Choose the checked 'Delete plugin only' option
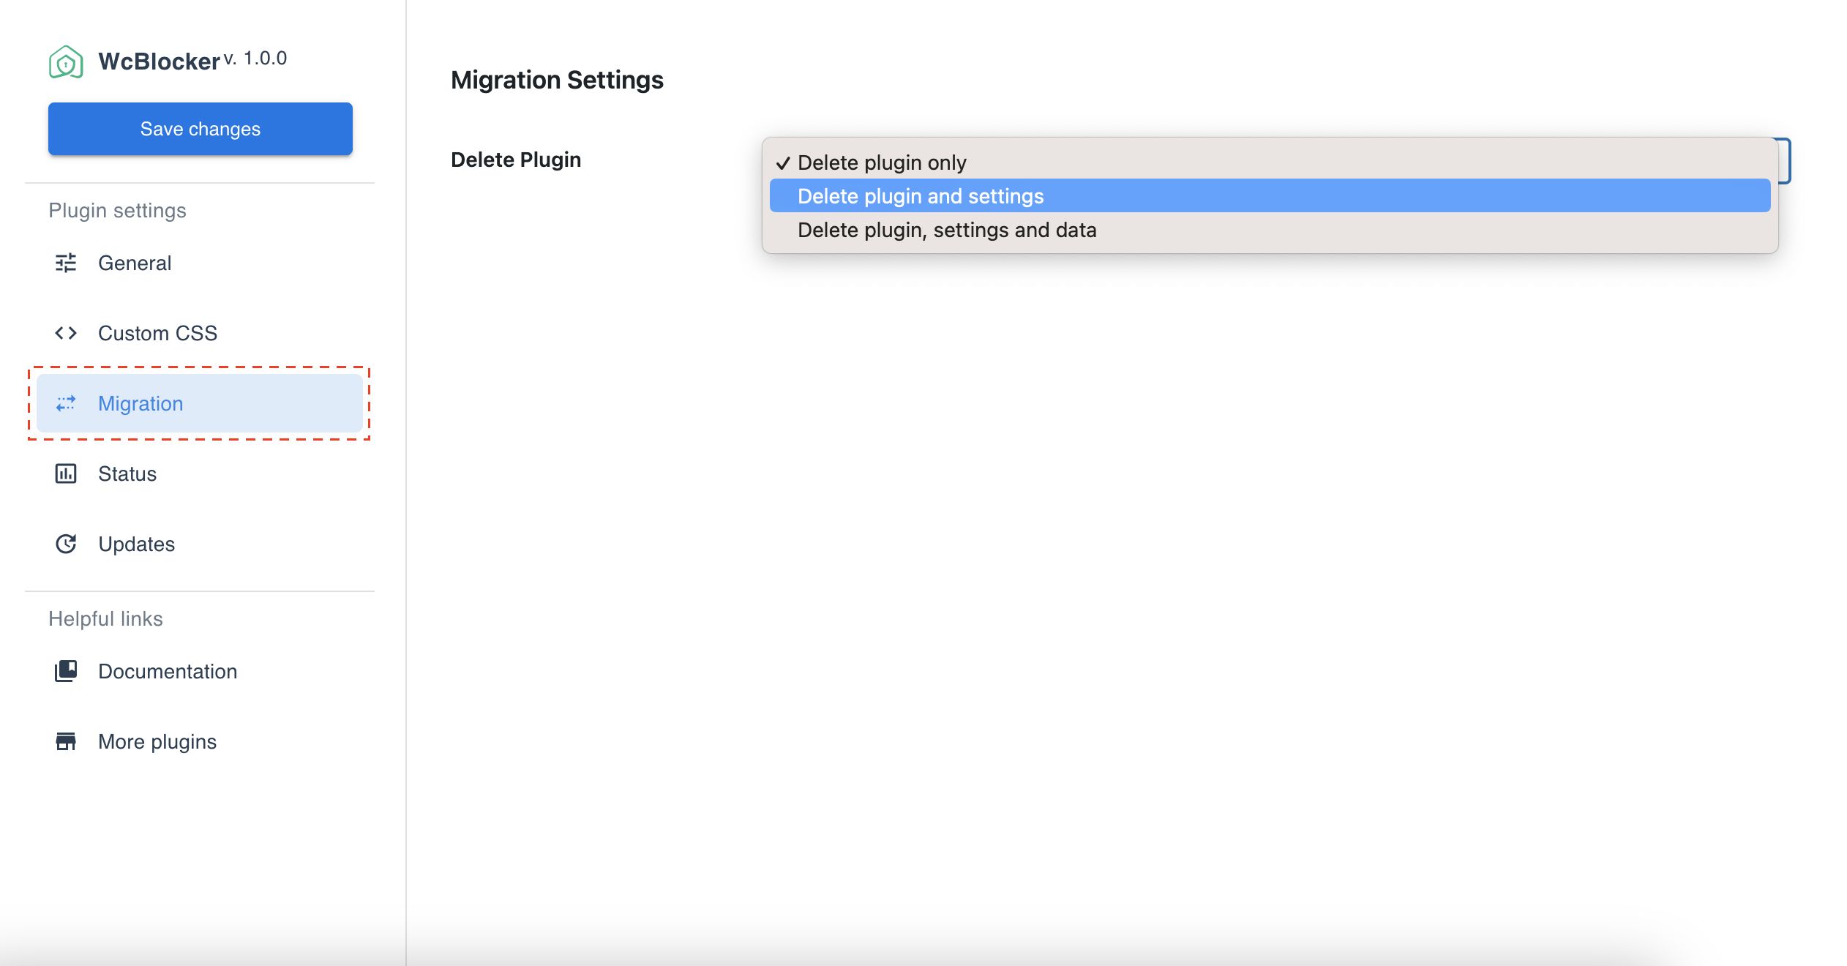Screen dimensions: 1847x966 coord(882,162)
